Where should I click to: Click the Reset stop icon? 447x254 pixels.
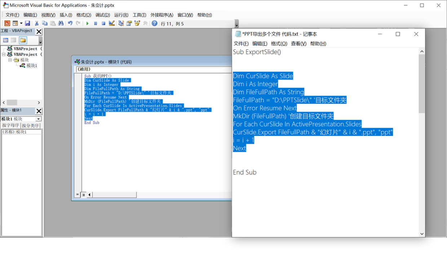pyautogui.click(x=103, y=23)
